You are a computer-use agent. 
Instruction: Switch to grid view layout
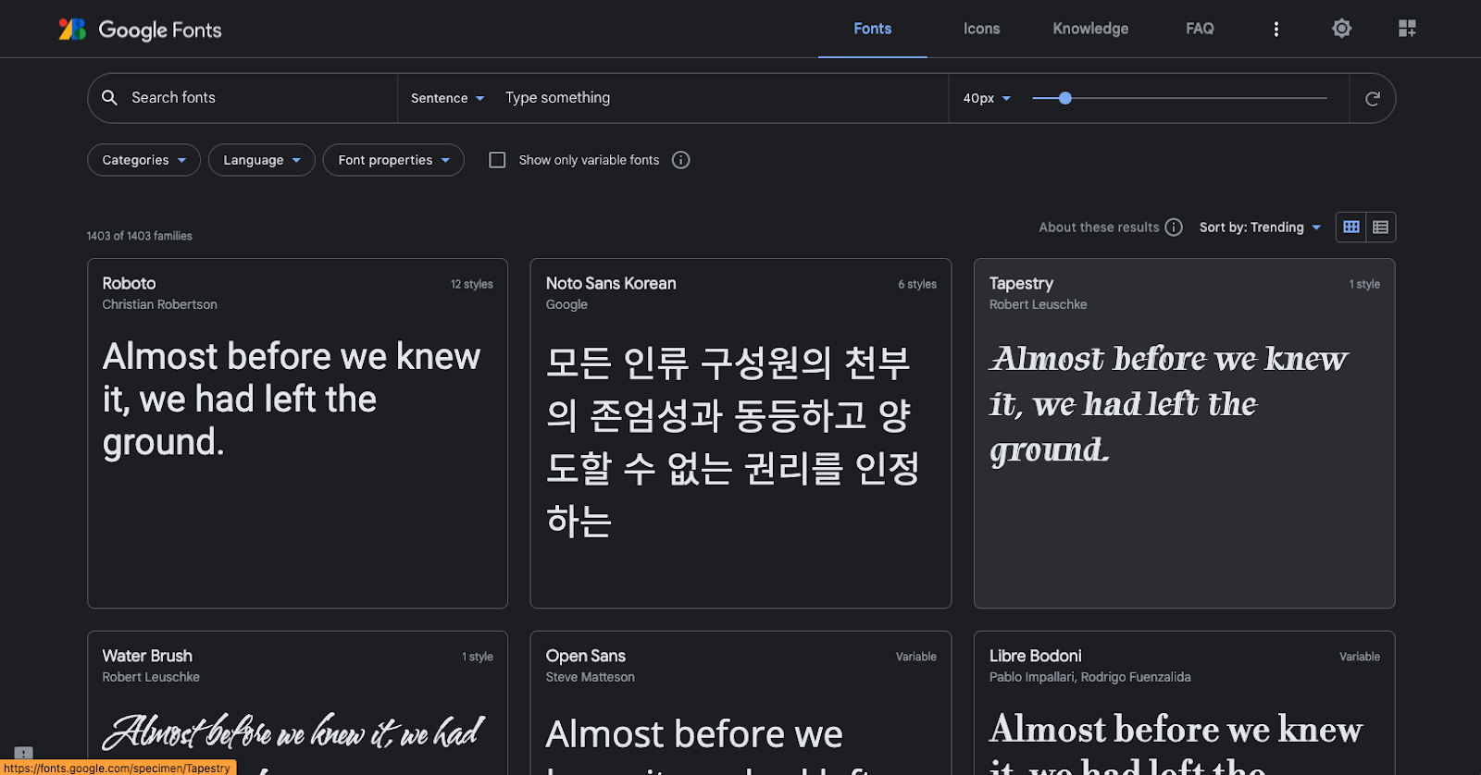[1351, 227]
